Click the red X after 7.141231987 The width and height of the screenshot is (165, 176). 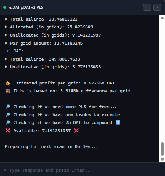tap(76, 131)
